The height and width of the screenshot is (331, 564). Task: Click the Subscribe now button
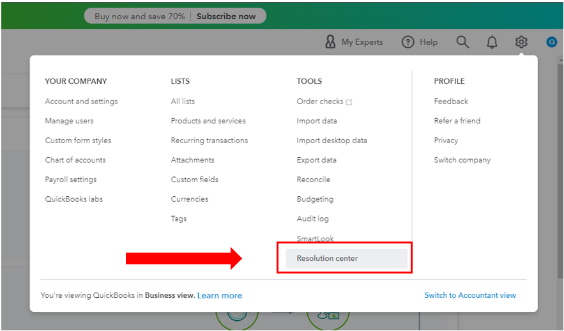[226, 16]
